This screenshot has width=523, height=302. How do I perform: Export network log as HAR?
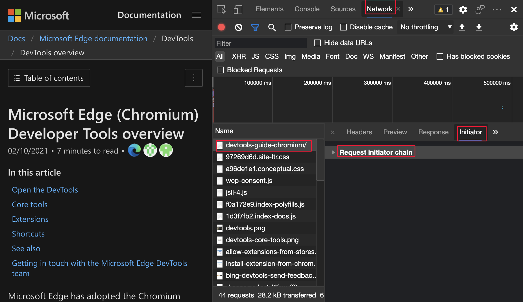pos(479,27)
